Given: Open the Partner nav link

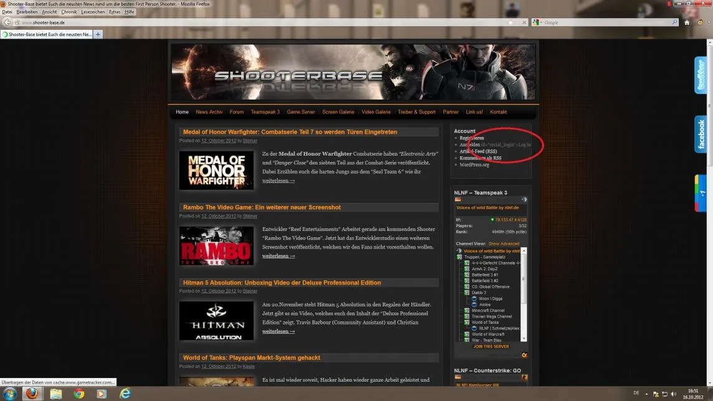Looking at the screenshot, I should tap(451, 112).
